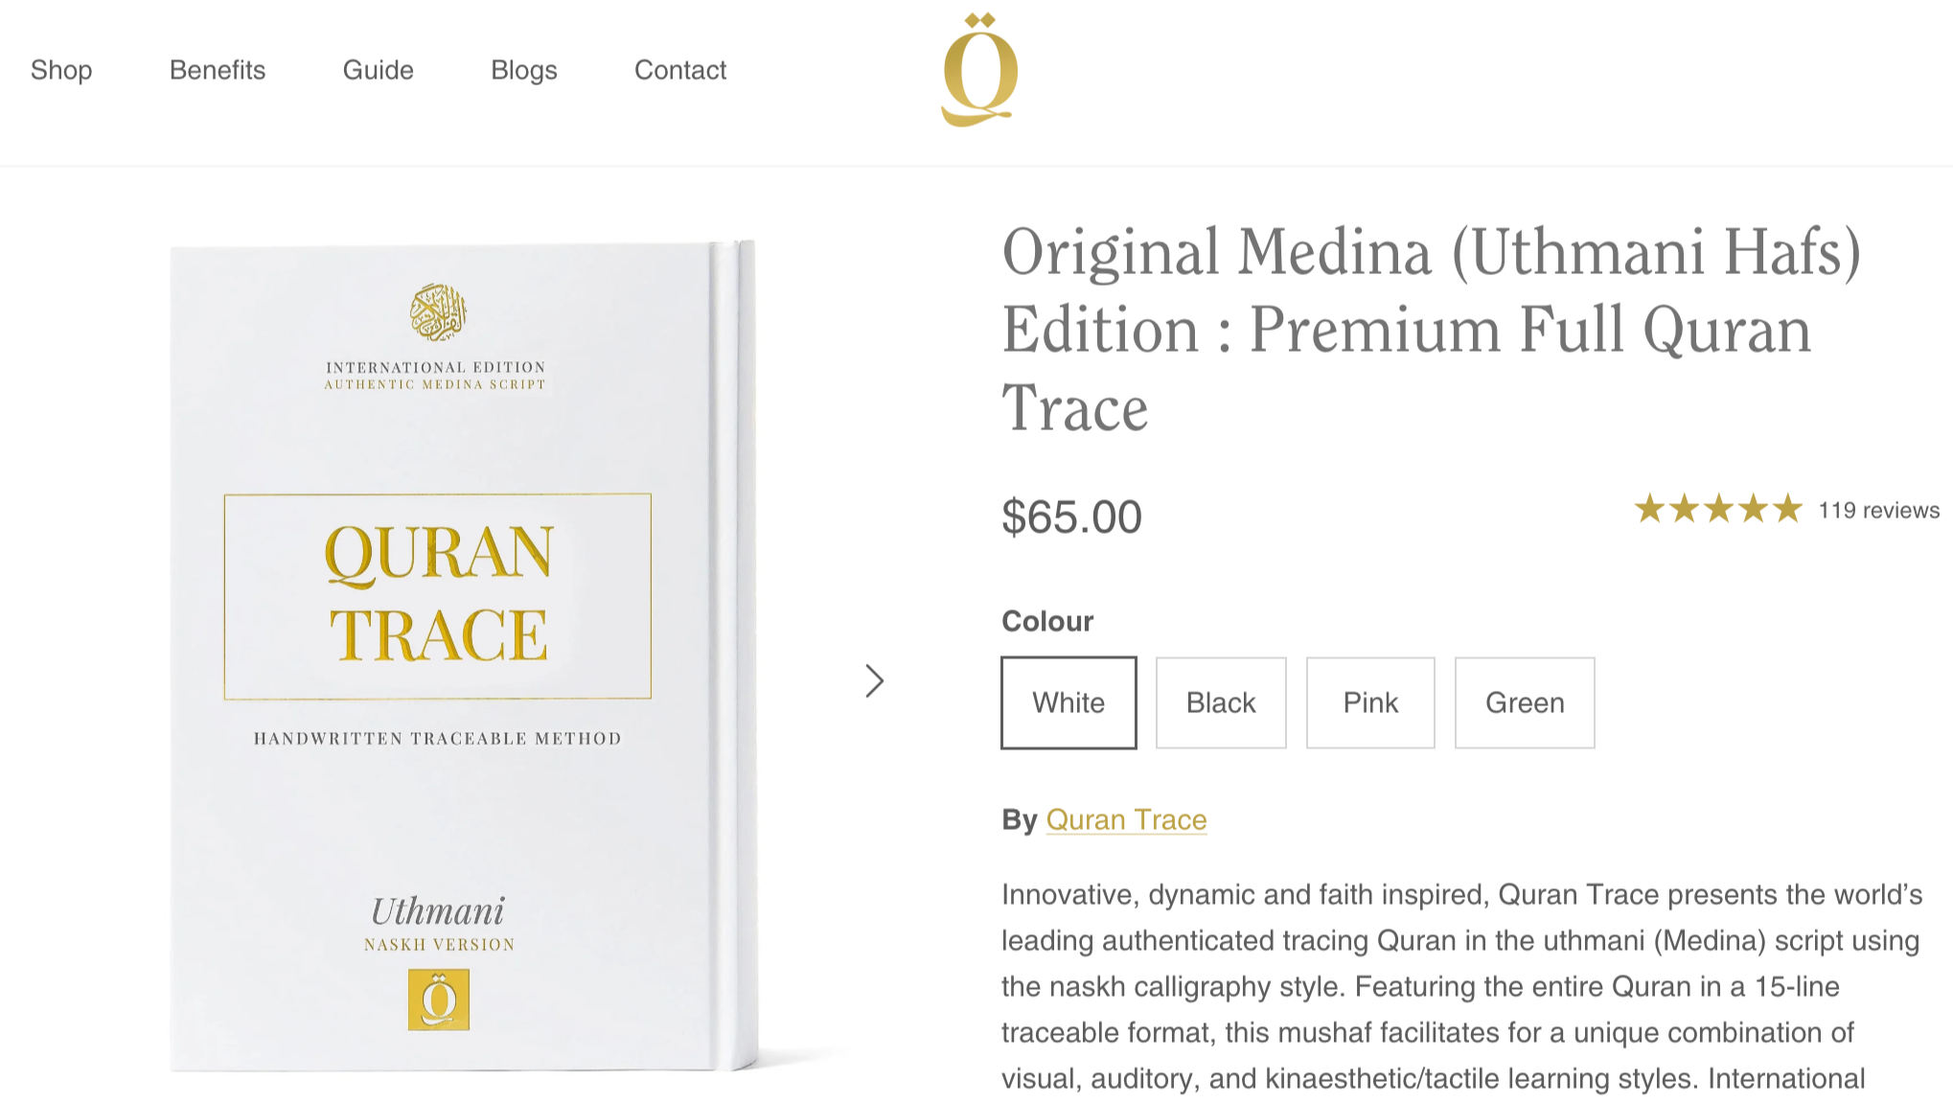The height and width of the screenshot is (1103, 1953).
Task: Click the five-star rating icons
Action: click(x=1718, y=509)
